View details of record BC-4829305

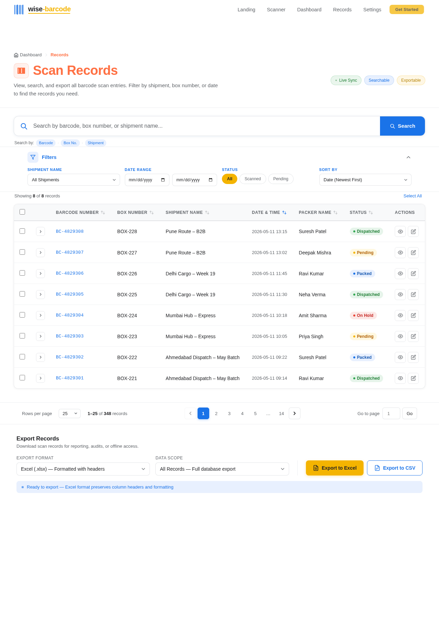click(x=400, y=294)
